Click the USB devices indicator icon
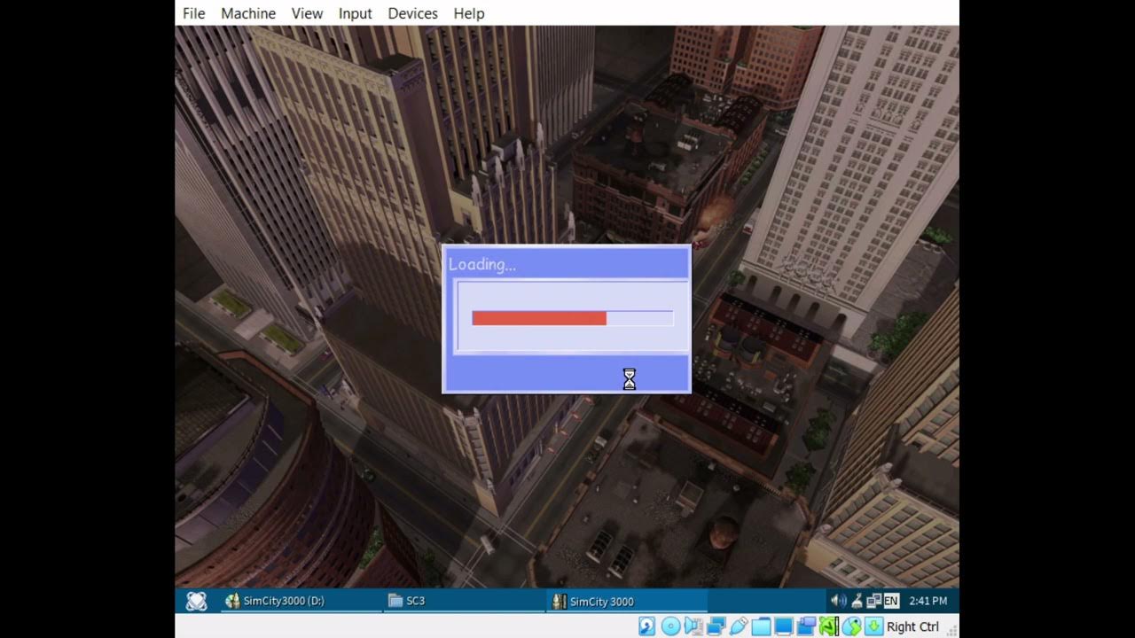This screenshot has height=638, width=1135. coord(738,626)
